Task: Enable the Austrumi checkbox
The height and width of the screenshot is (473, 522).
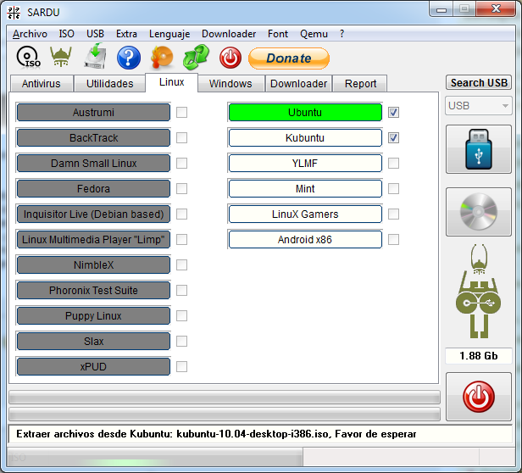Action: [x=181, y=112]
